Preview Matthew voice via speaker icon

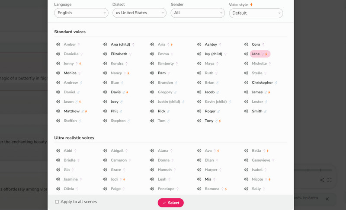(58, 111)
